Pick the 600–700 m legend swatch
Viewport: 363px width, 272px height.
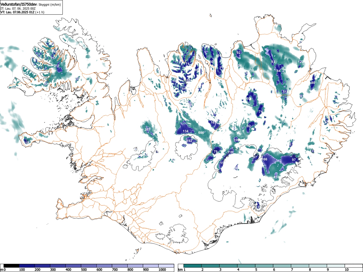[x=104, y=266]
